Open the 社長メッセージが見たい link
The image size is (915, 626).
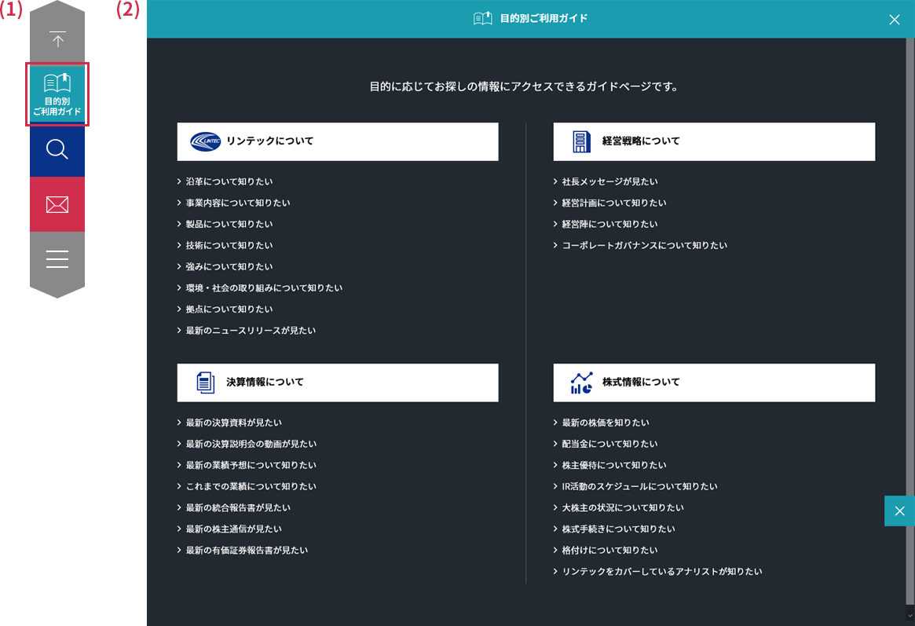606,181
